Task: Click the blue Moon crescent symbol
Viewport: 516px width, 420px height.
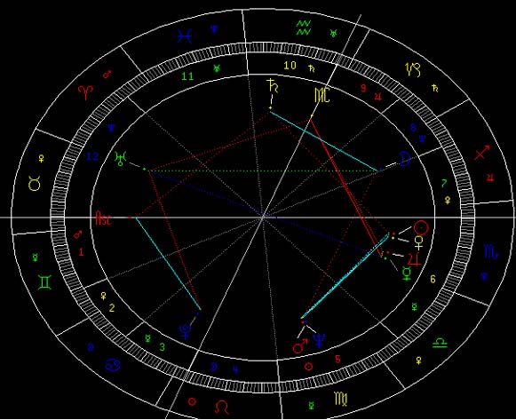Action: [x=405, y=159]
